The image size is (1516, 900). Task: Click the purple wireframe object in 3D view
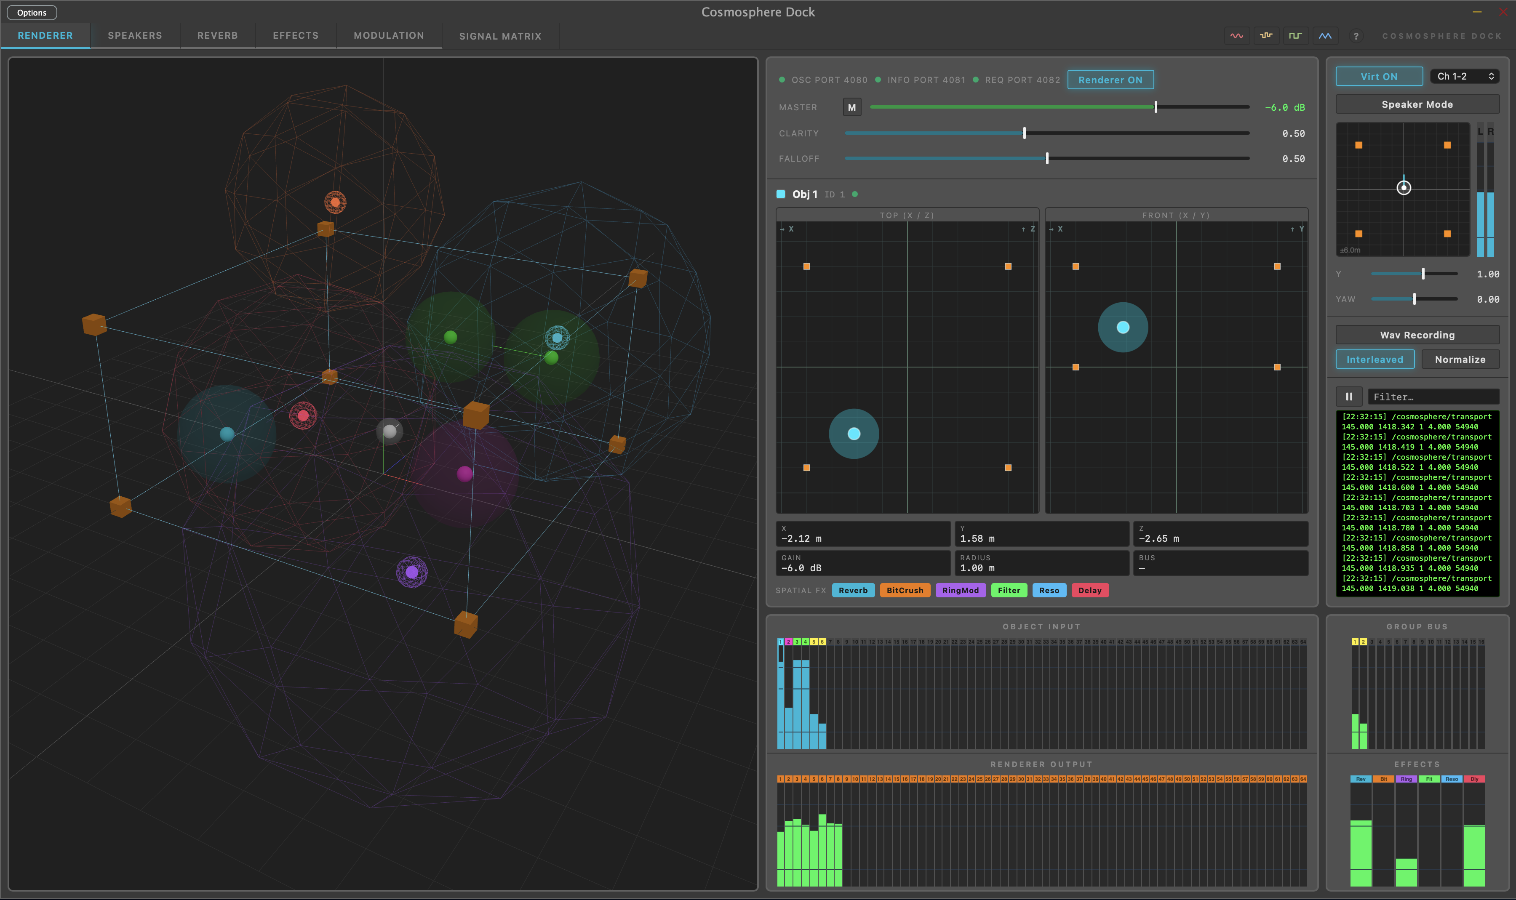pos(412,572)
